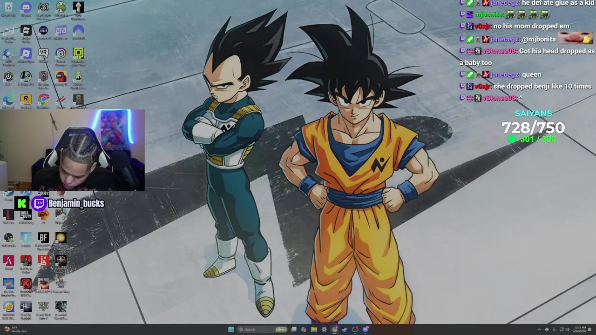The width and height of the screenshot is (596, 335).
Task: Open Discord from the taskbar
Action: pyautogui.click(x=366, y=329)
